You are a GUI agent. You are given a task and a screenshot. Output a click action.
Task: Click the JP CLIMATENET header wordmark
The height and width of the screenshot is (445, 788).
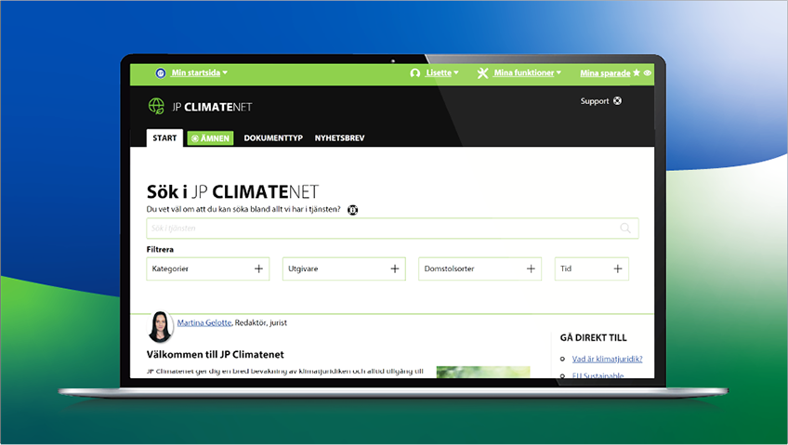(212, 107)
